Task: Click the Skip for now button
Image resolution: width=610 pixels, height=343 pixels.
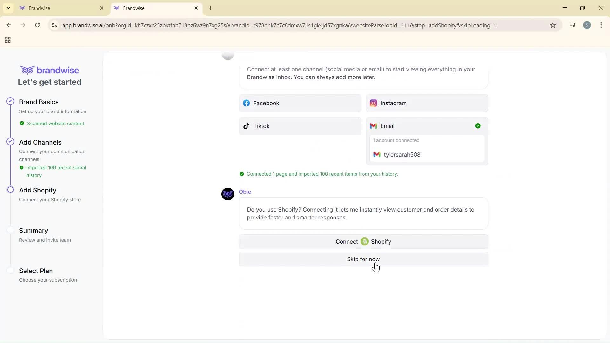Action: (x=363, y=259)
